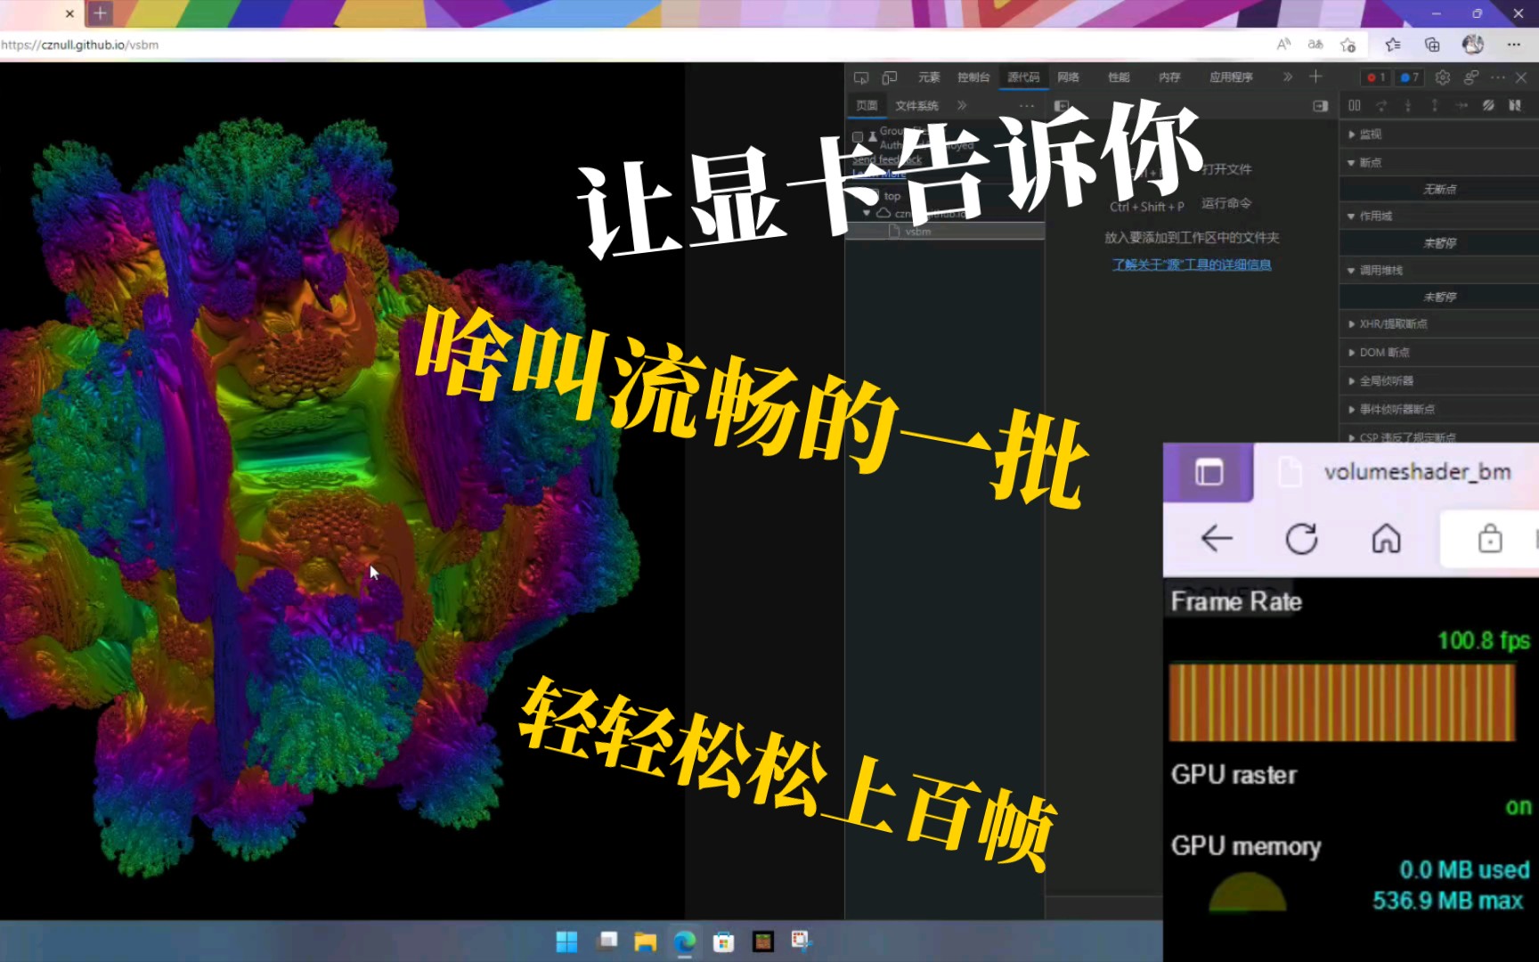Viewport: 1539px width, 962px height.
Task: Click the step into icon in debugger toolbar
Action: 1408,105
